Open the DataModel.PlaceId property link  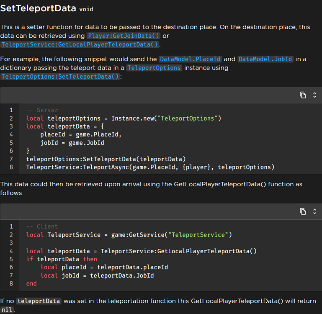click(x=193, y=59)
